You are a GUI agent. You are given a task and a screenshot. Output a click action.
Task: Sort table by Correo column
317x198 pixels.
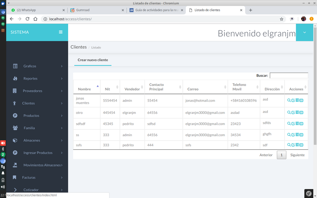click(x=205, y=87)
